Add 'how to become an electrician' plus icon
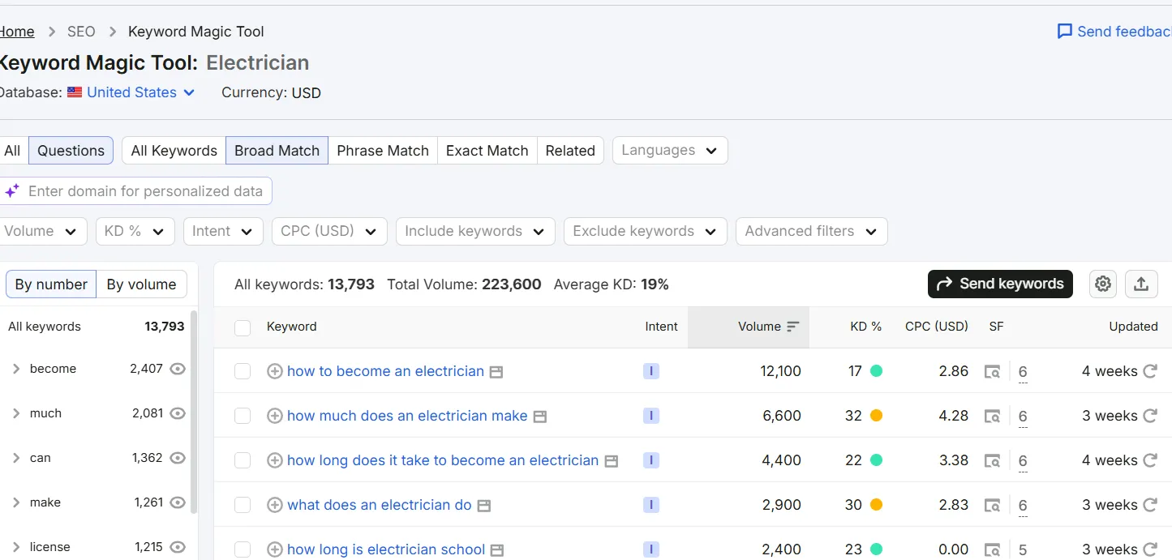The height and width of the screenshot is (560, 1172). [x=275, y=371]
